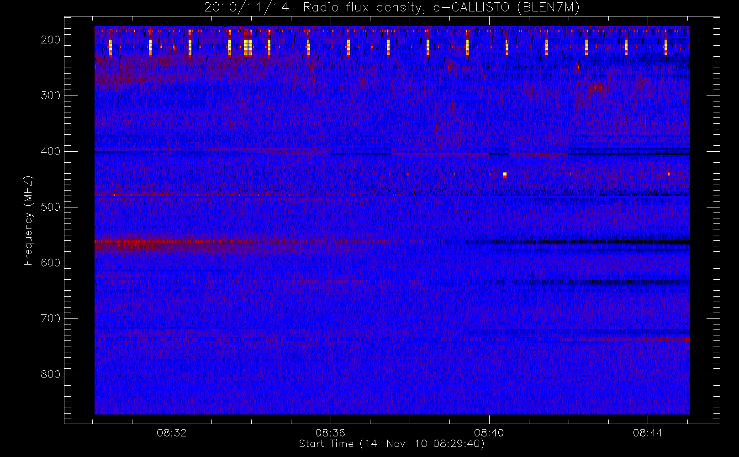Click the red emission patch near 280 MHz

click(x=596, y=87)
